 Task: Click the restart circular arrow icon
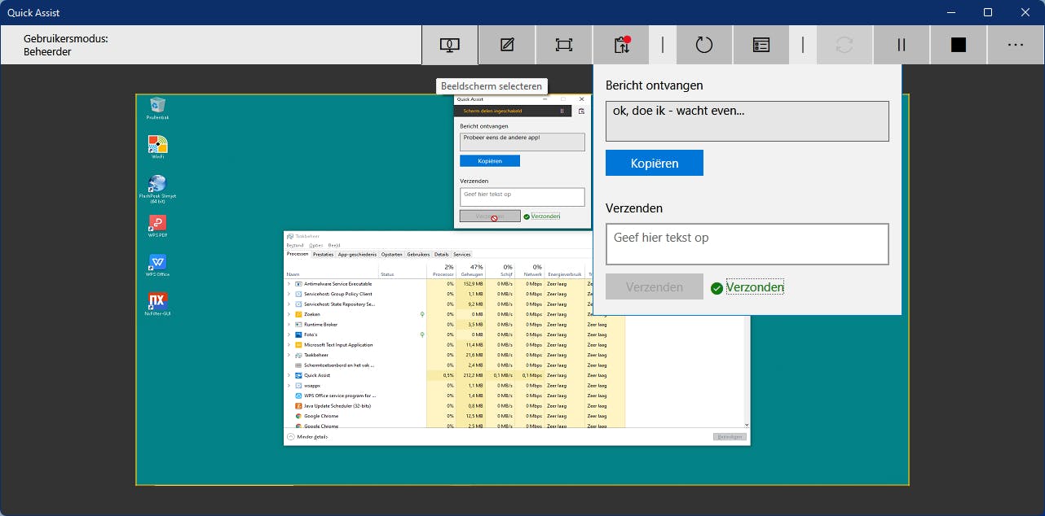(703, 45)
